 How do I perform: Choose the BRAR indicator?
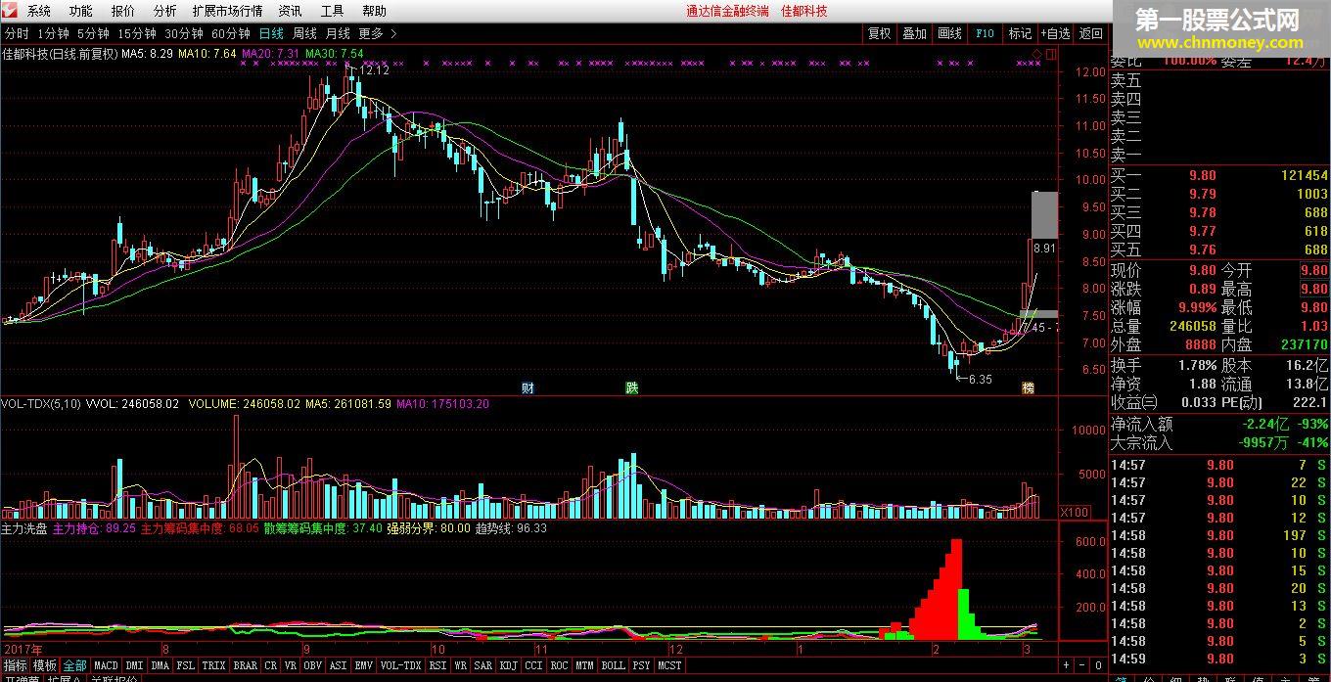[x=246, y=666]
